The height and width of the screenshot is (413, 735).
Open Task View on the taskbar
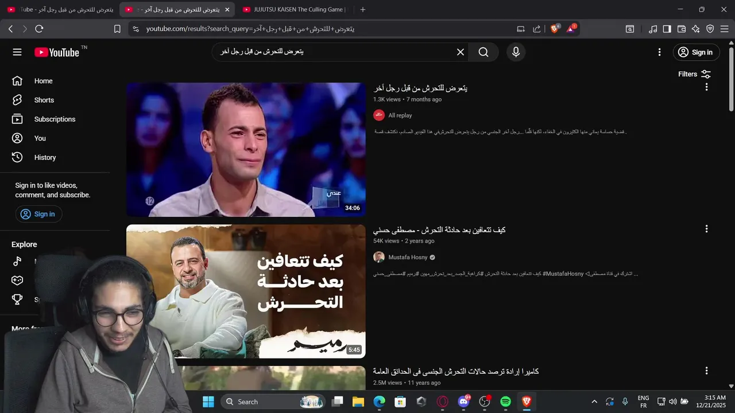tap(337, 402)
